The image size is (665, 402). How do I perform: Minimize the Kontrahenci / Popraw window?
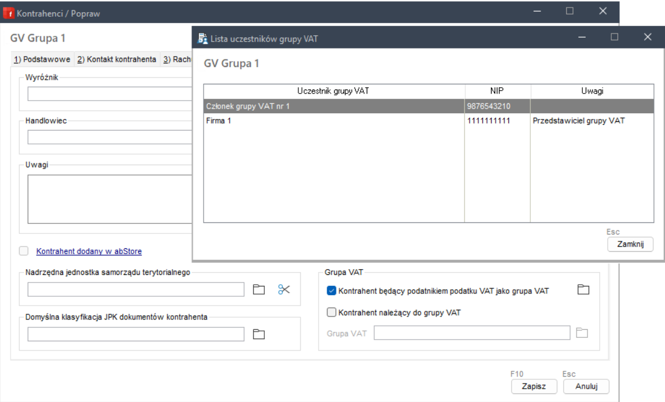tap(537, 11)
